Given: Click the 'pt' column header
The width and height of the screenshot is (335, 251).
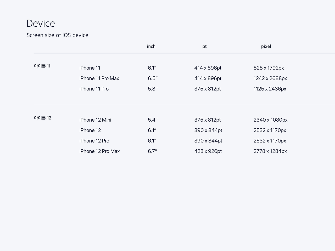Looking at the screenshot, I should (x=204, y=47).
